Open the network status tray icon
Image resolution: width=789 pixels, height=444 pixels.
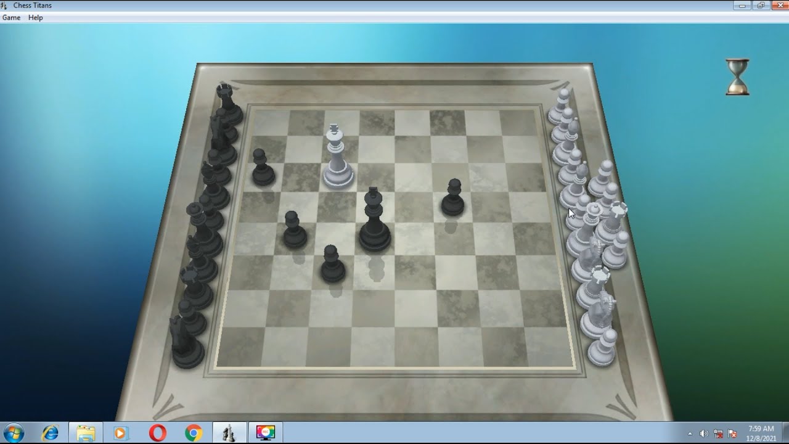click(x=718, y=434)
